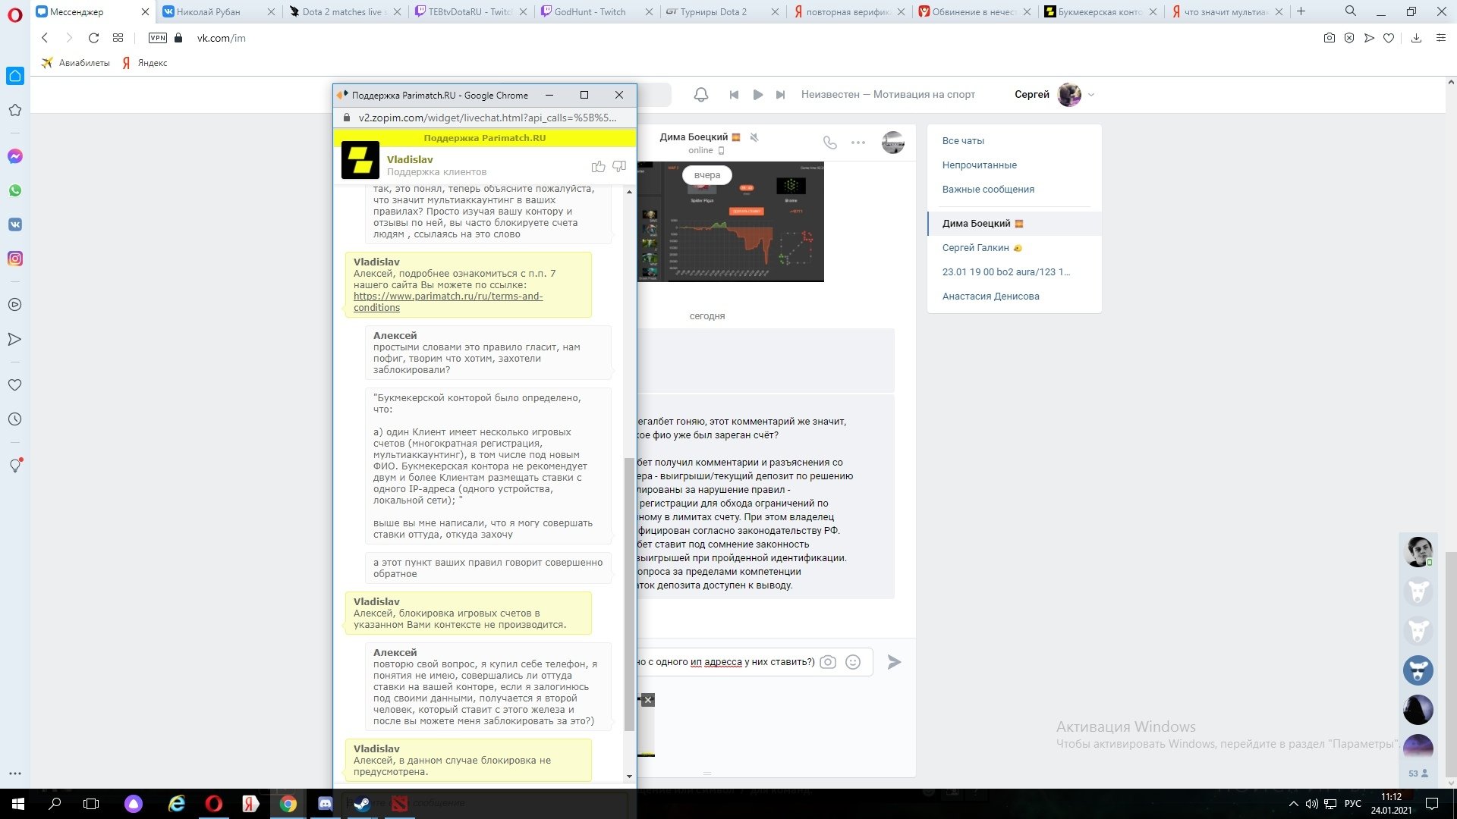Viewport: 1457px width, 819px height.
Task: Send the typed VK message
Action: [x=894, y=662]
